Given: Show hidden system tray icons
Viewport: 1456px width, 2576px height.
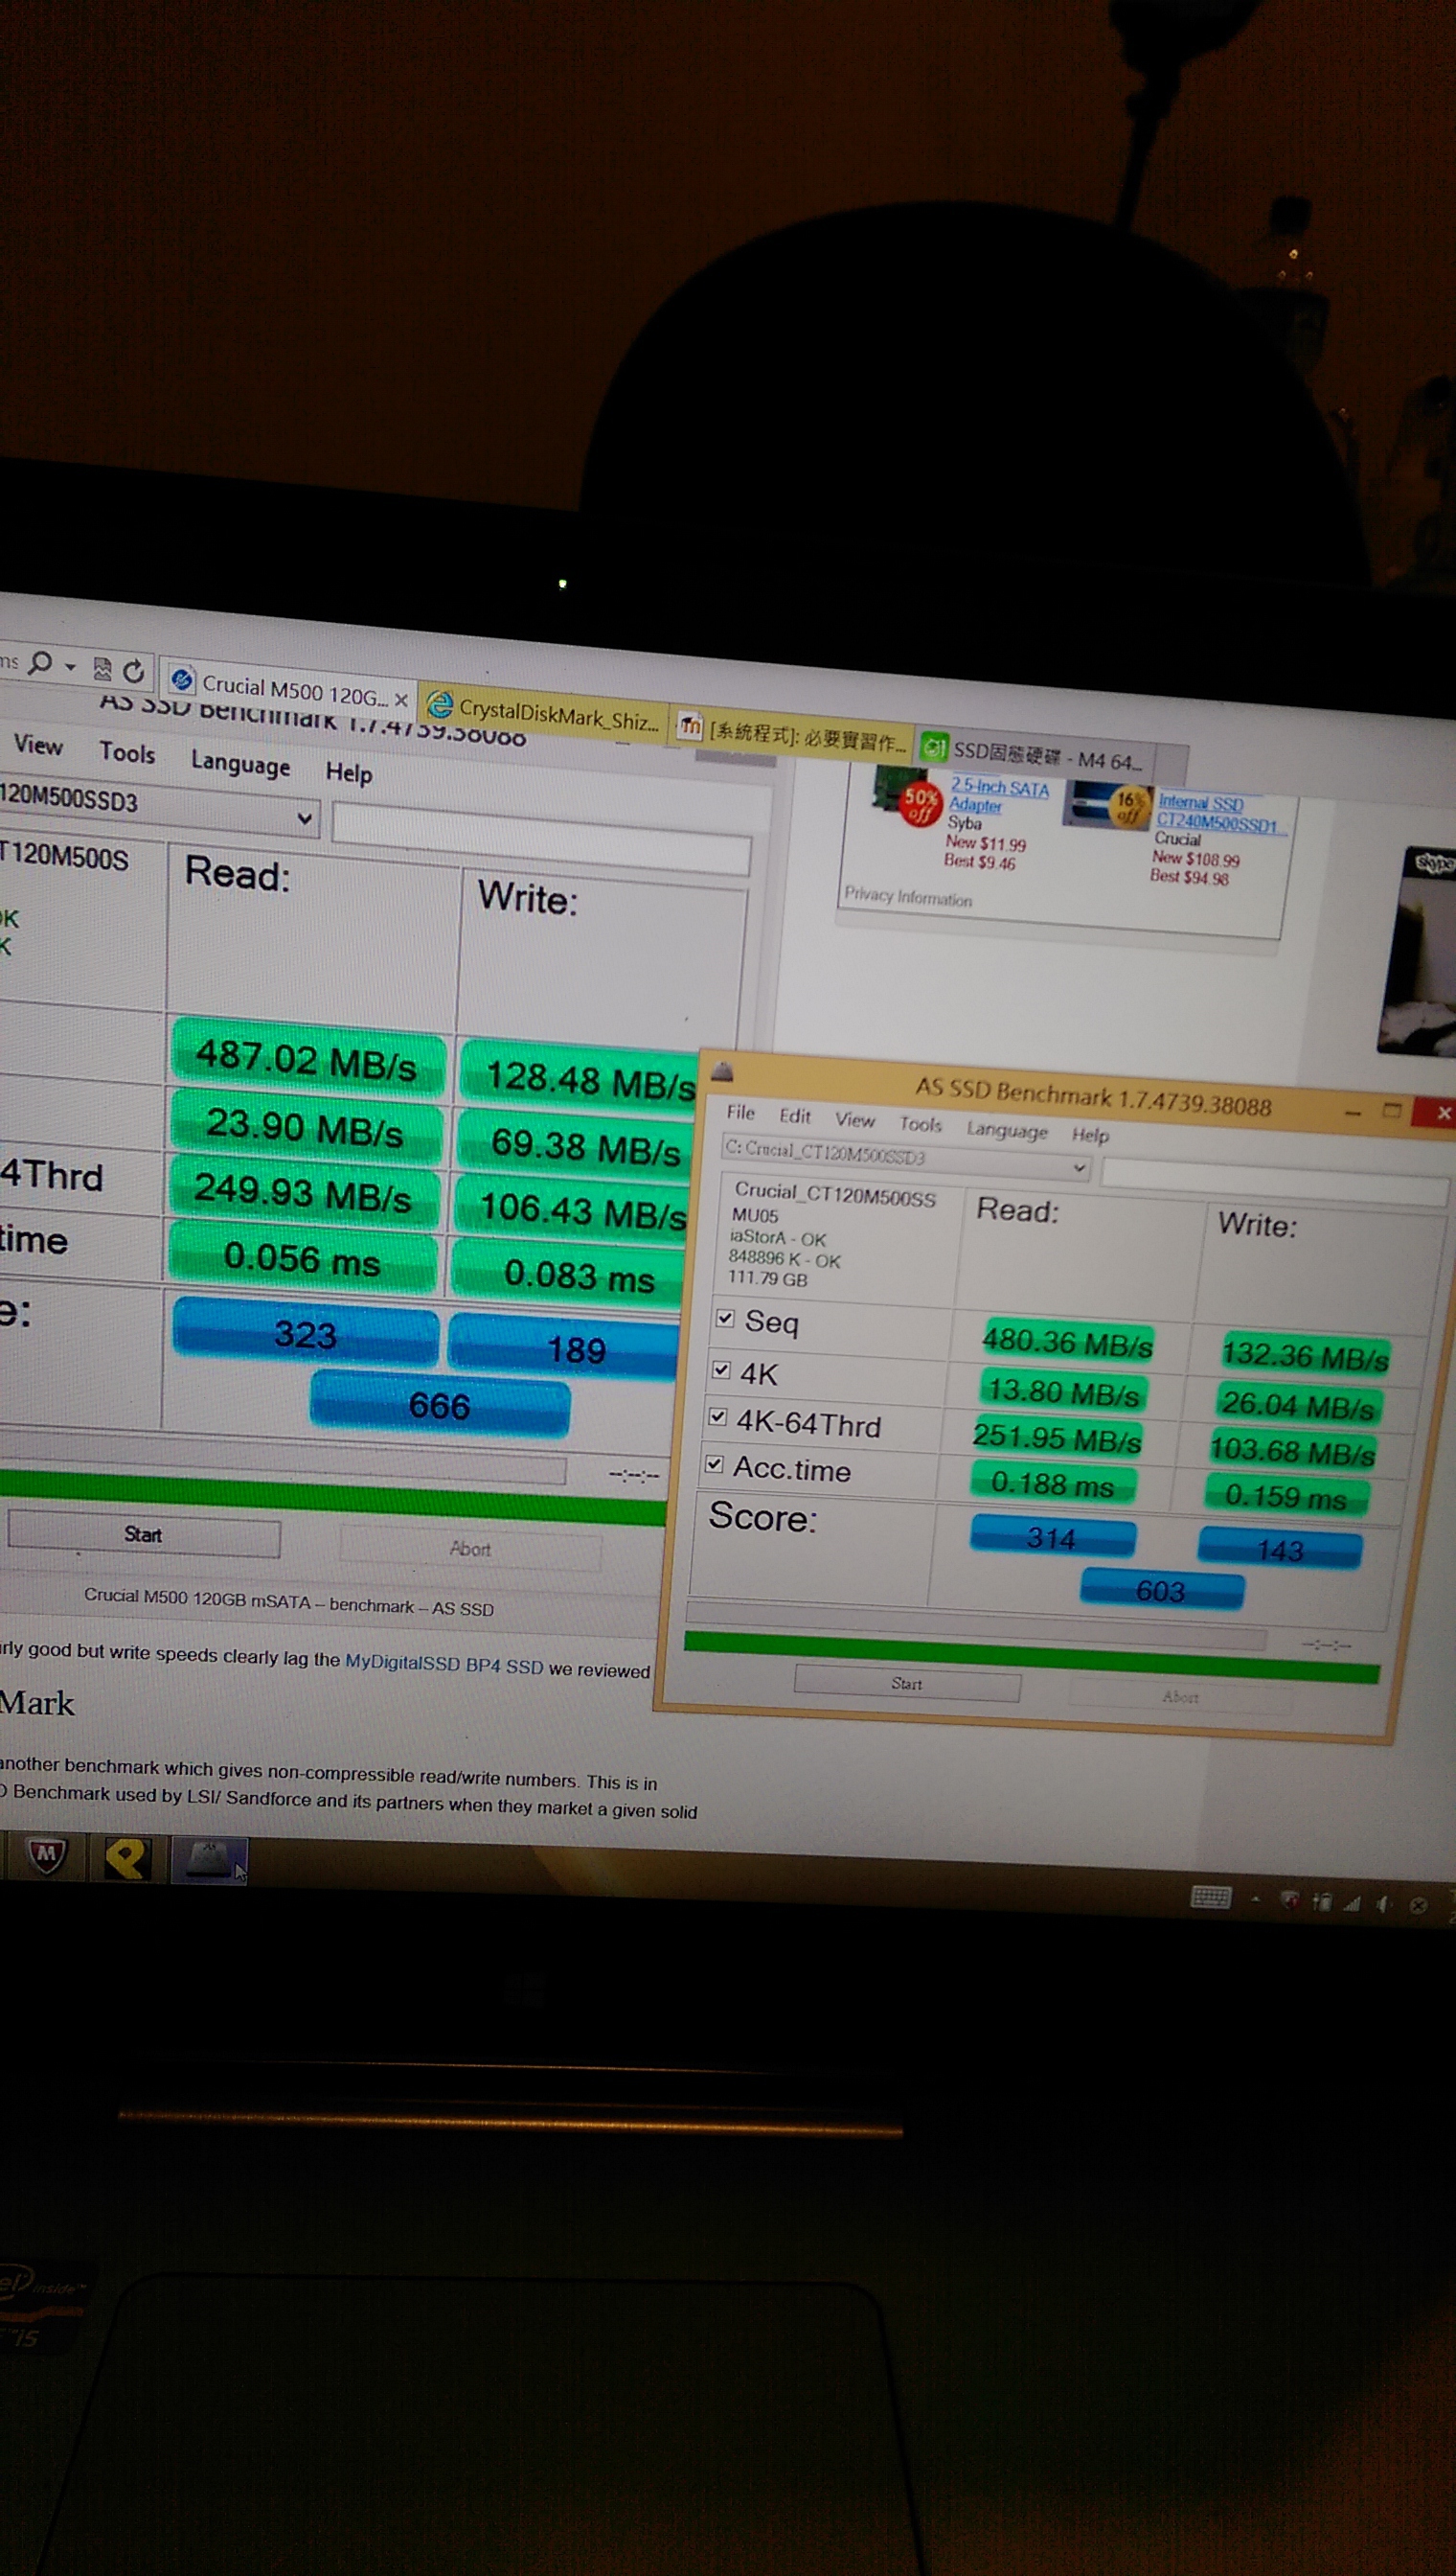Looking at the screenshot, I should click(x=1255, y=1898).
